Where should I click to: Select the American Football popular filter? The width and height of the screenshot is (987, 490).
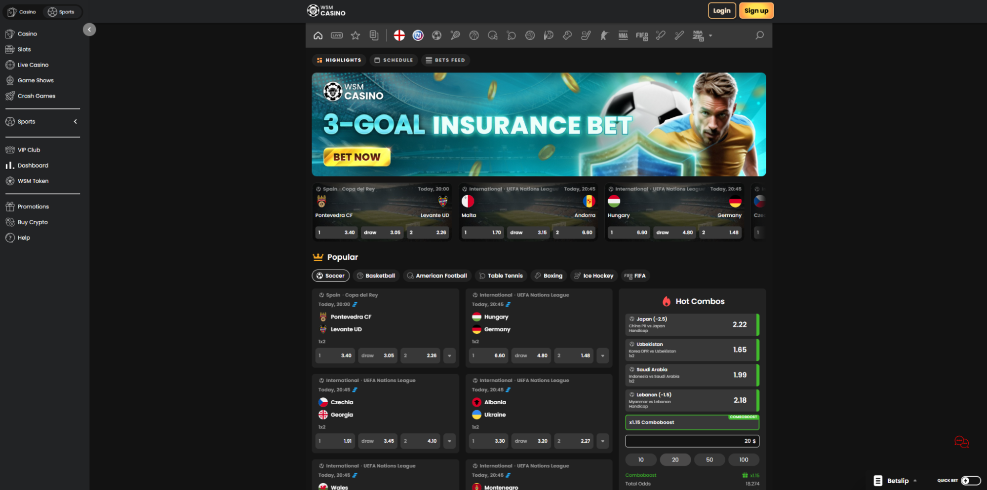pos(437,276)
